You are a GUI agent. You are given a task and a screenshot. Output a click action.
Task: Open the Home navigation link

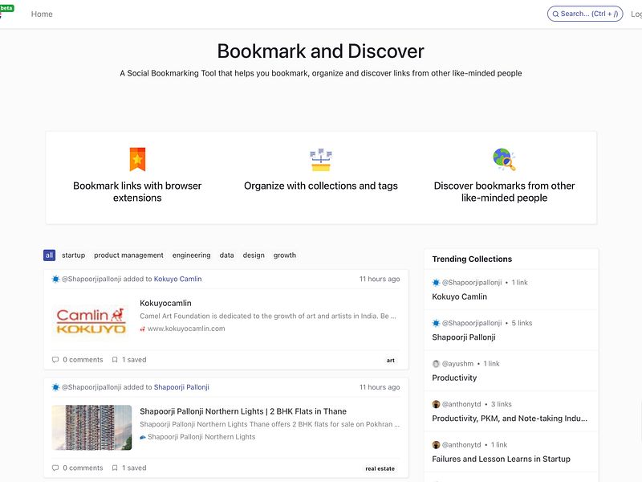42,14
